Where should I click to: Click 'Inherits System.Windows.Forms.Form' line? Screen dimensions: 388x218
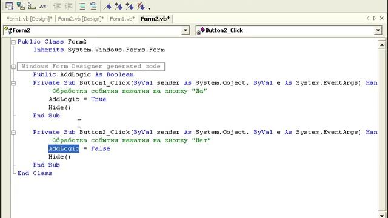[x=99, y=50]
